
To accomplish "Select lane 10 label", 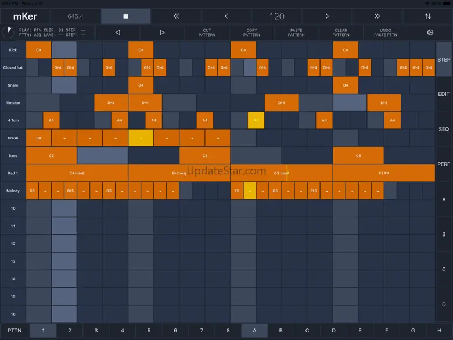I will [13, 209].
